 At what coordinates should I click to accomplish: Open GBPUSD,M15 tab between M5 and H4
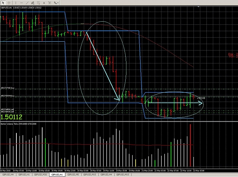click(89, 175)
